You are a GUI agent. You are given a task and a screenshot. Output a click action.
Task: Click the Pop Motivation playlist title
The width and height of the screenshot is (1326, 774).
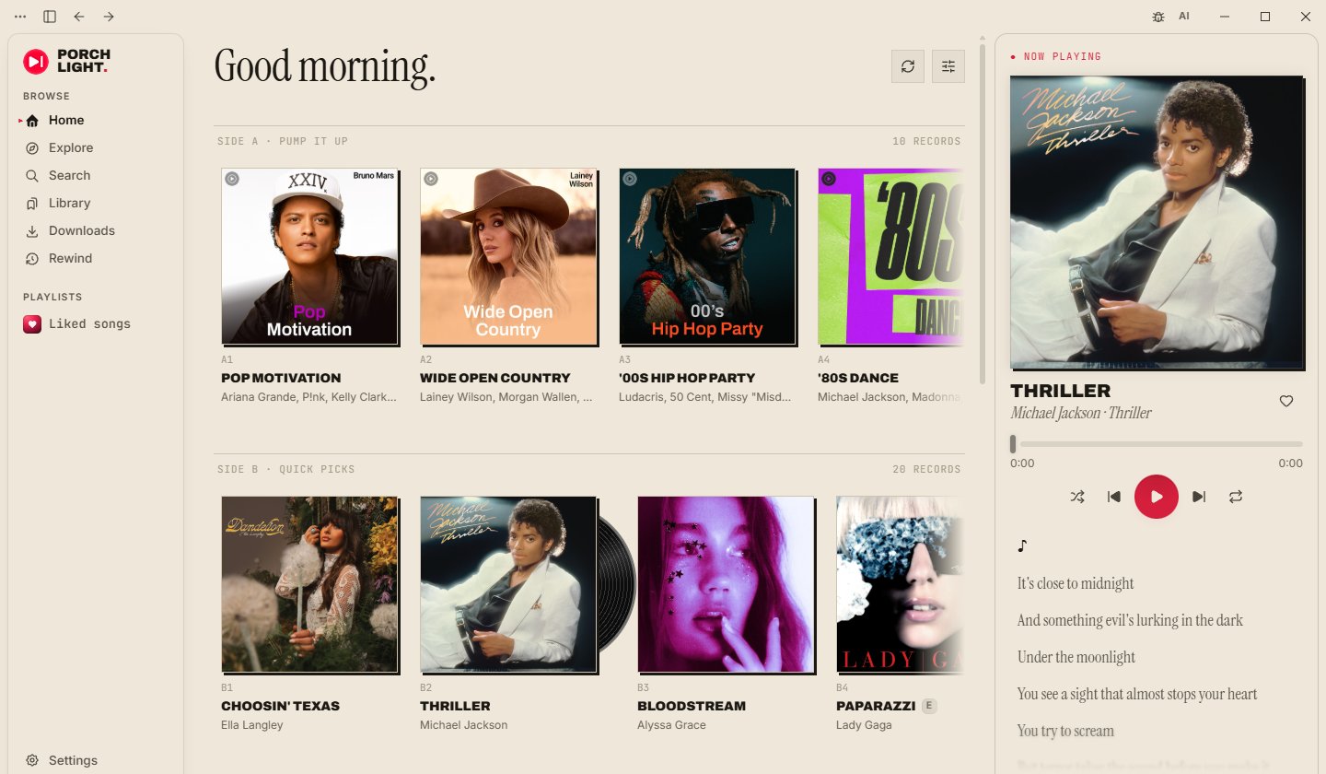coord(281,378)
